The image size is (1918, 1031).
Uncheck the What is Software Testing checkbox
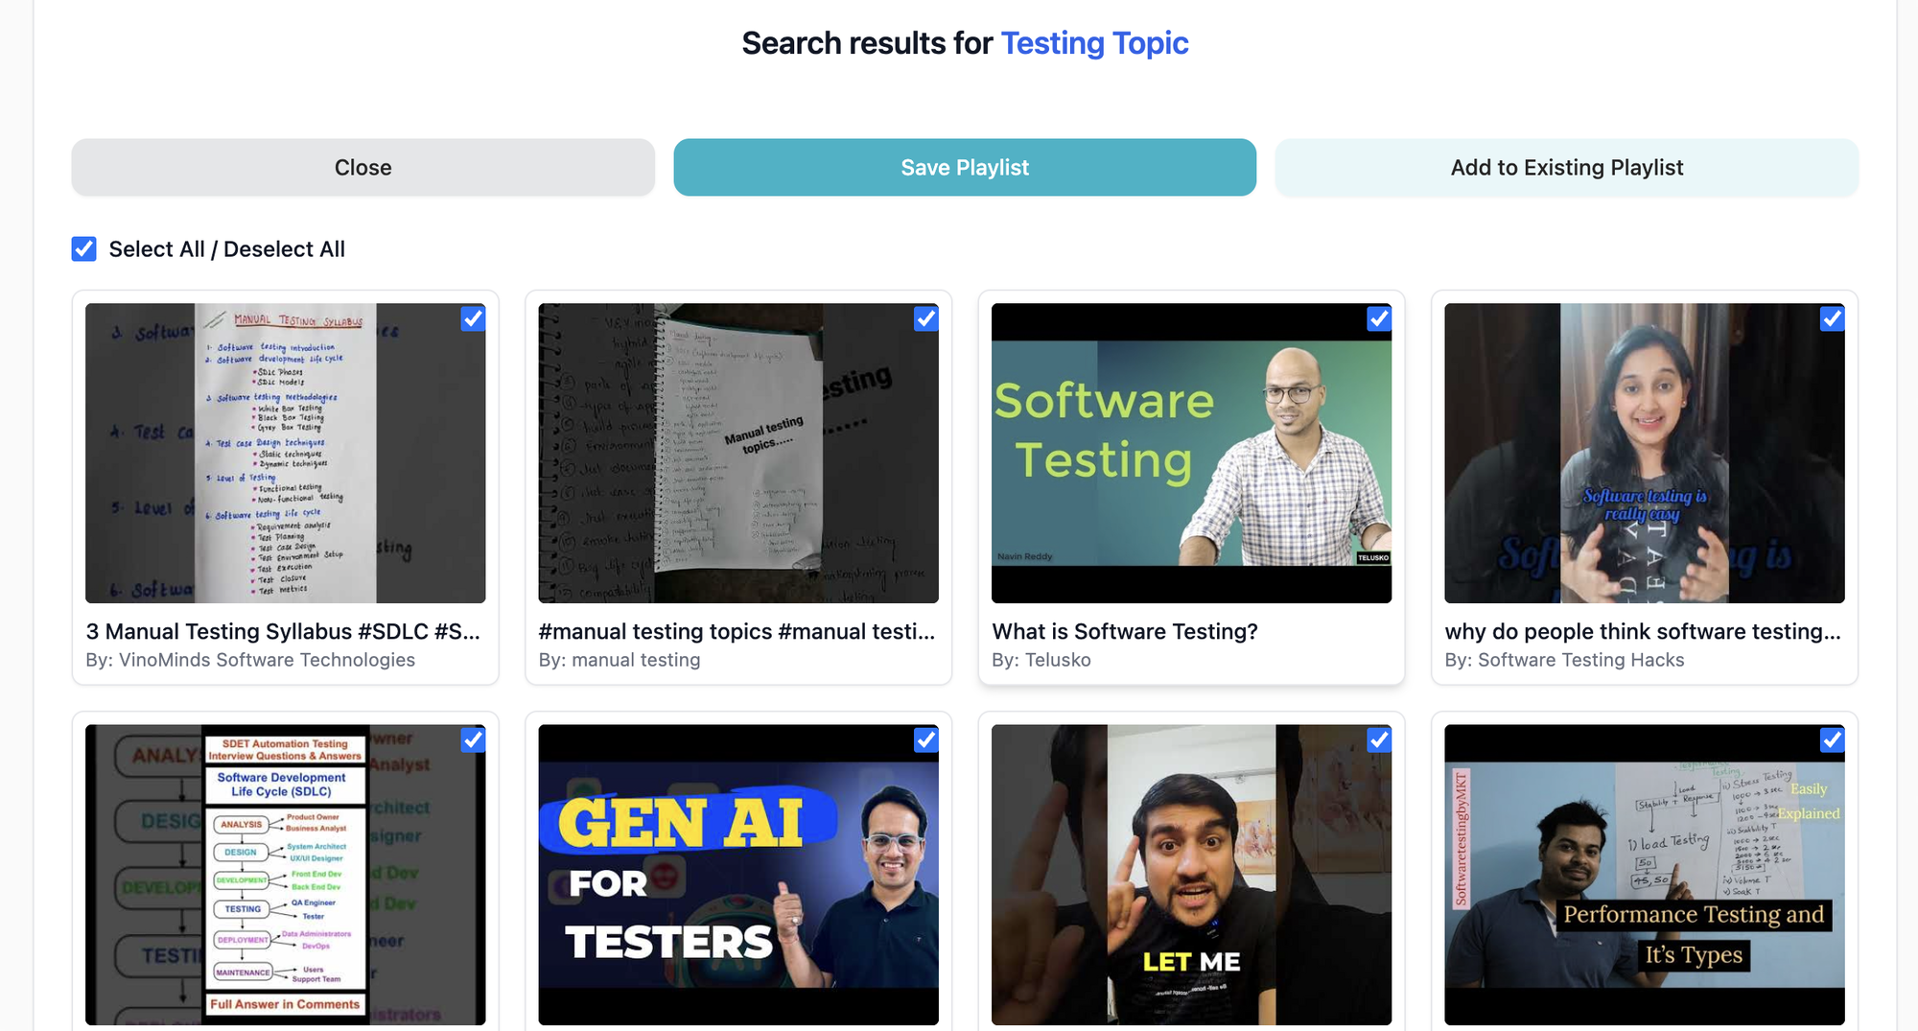tap(1378, 318)
